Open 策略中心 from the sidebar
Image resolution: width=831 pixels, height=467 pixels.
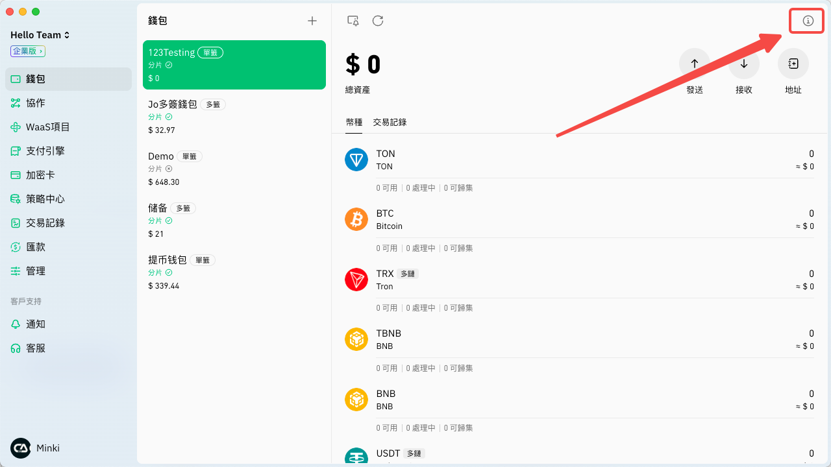pyautogui.click(x=45, y=199)
